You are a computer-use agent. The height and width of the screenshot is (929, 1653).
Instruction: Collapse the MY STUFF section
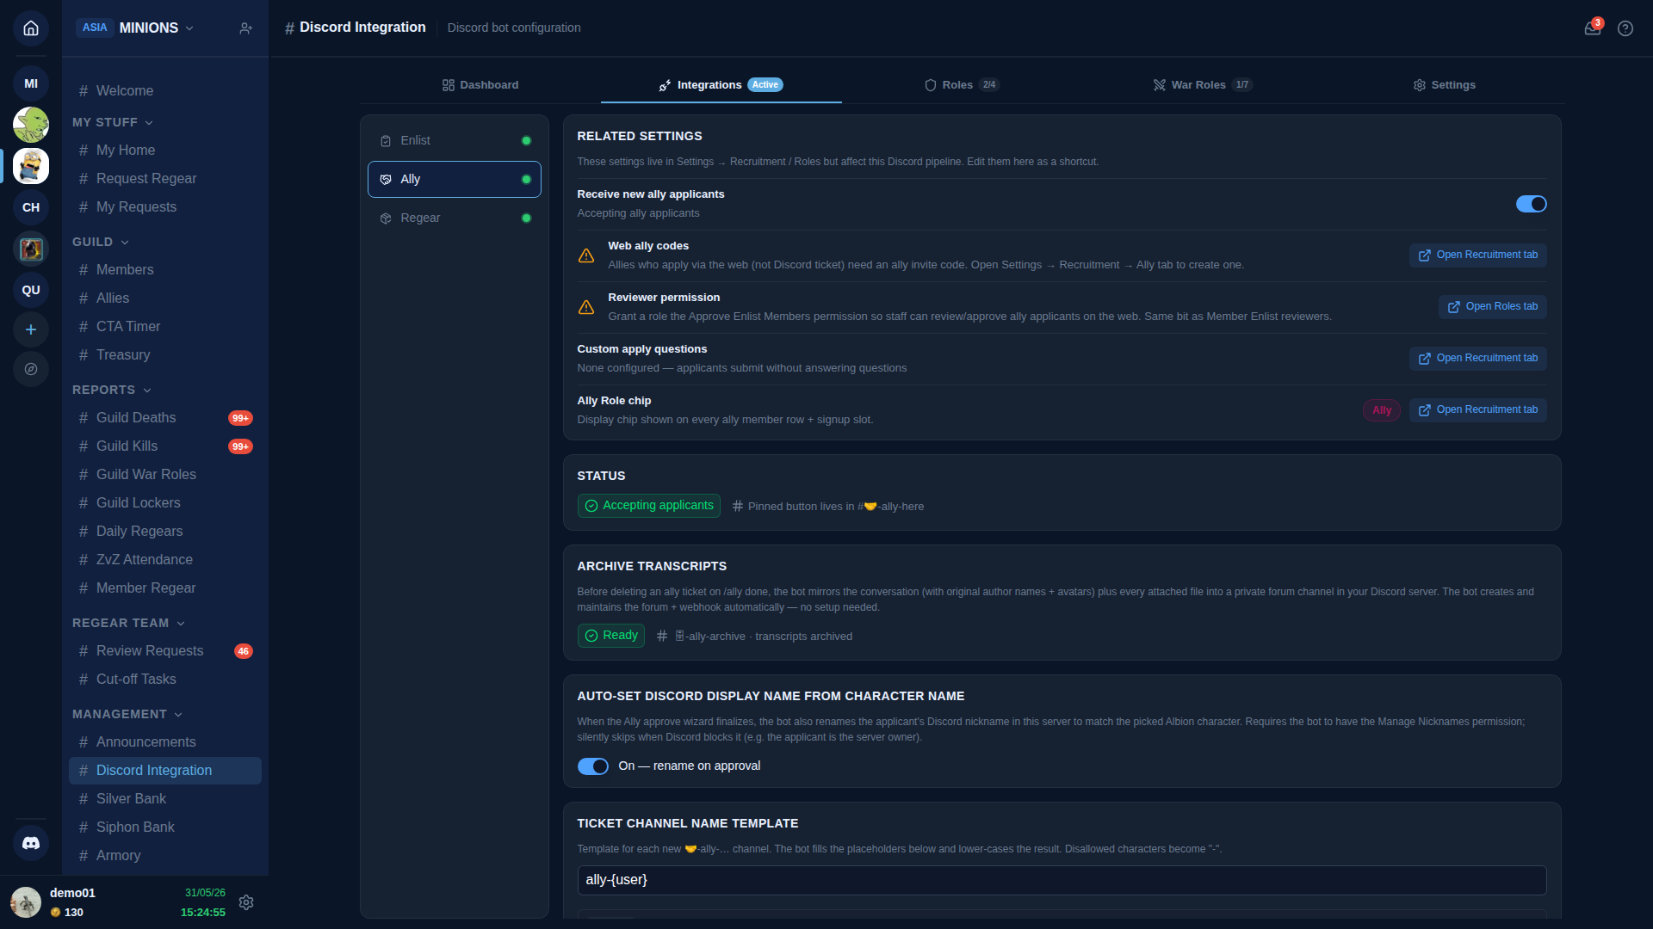click(113, 122)
